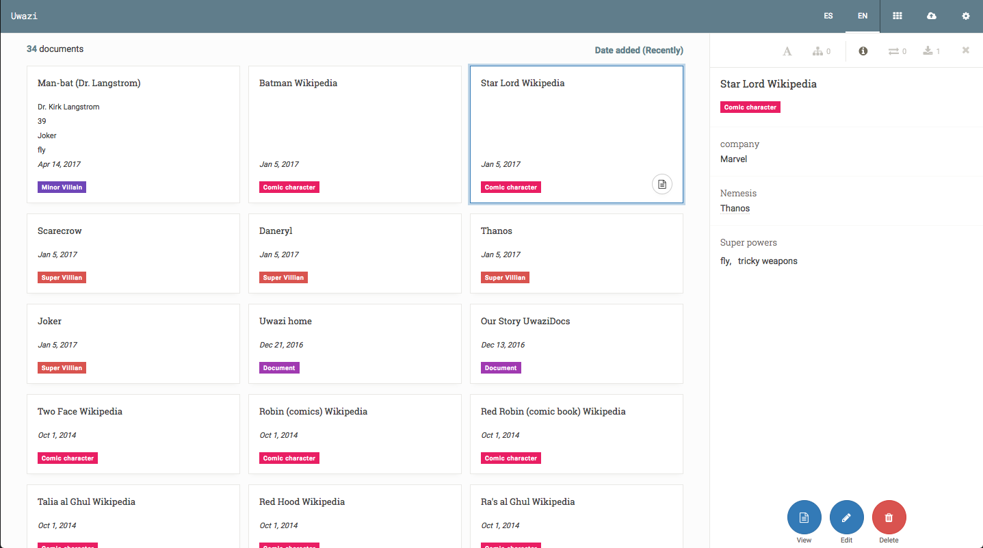Switch language to EN

pos(863,16)
